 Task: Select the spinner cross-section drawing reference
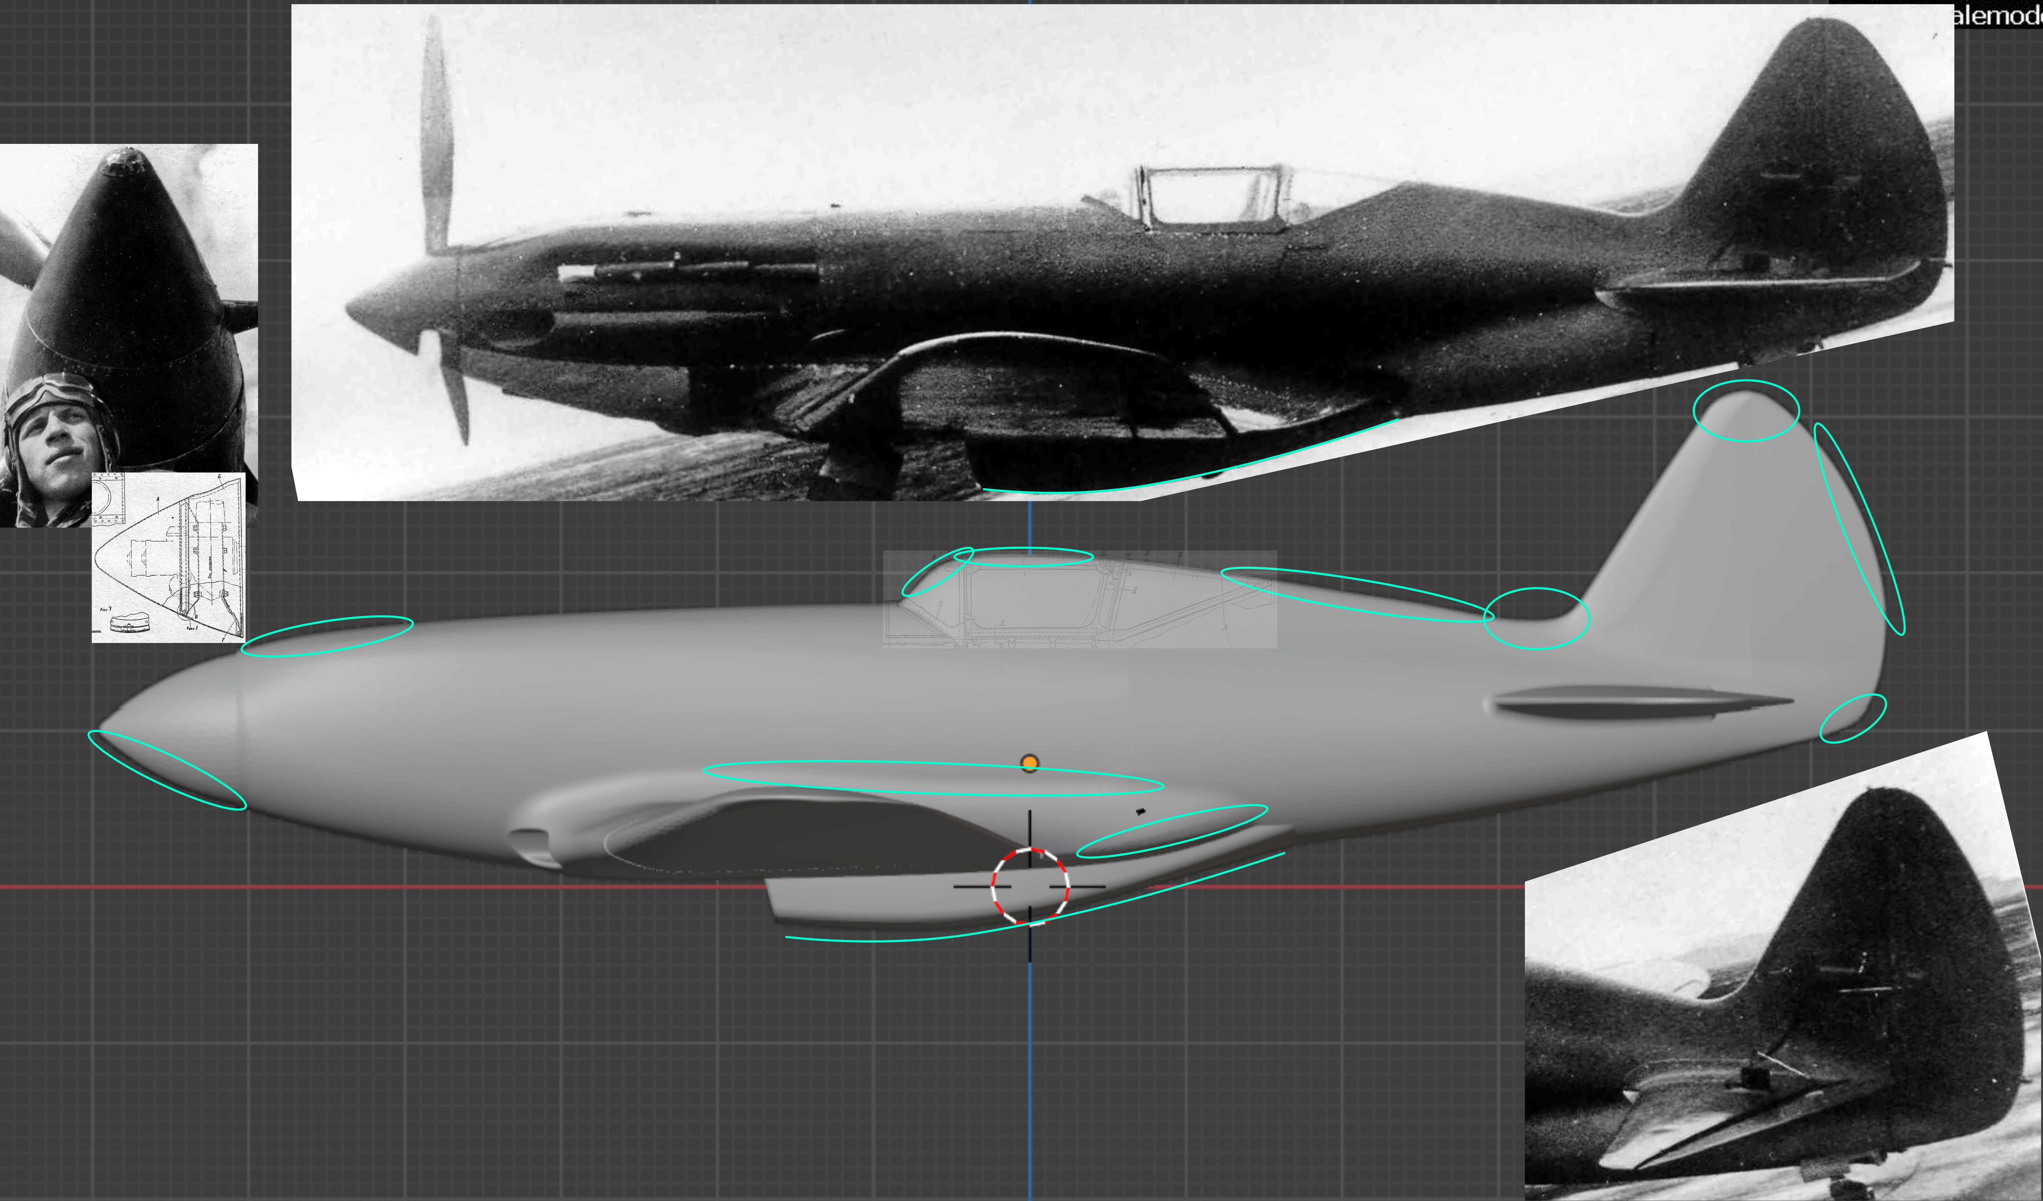pos(169,557)
